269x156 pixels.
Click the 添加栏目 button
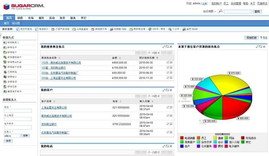point(251,38)
